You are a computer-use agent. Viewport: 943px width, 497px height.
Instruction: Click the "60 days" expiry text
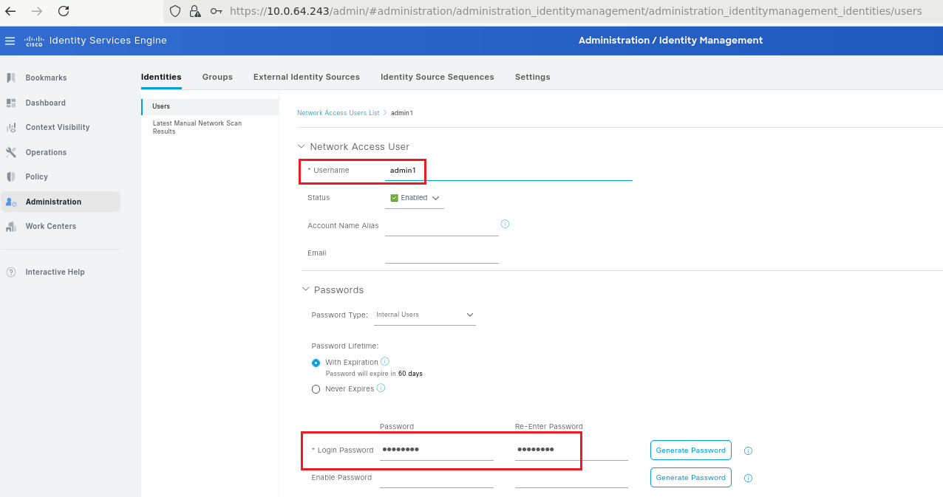(x=410, y=374)
